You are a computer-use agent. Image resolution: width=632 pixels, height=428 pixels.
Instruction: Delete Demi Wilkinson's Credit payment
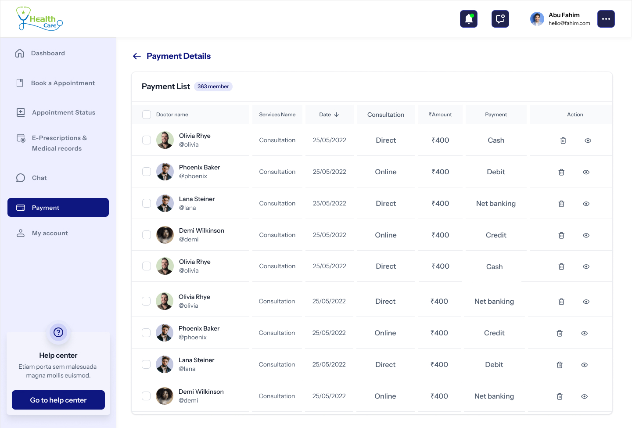(x=561, y=235)
